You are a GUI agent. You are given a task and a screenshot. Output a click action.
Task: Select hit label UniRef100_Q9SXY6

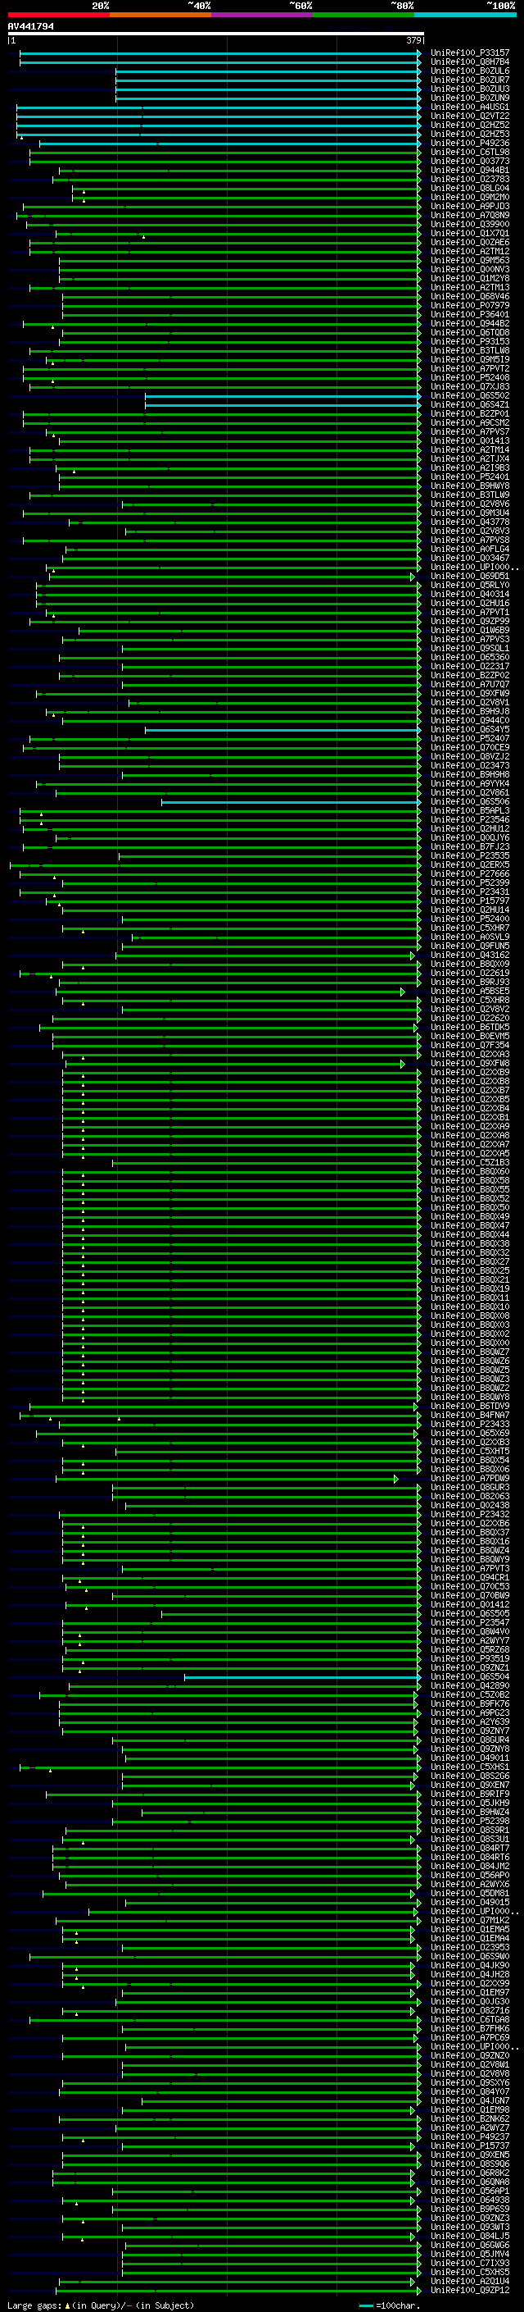click(x=470, y=2082)
